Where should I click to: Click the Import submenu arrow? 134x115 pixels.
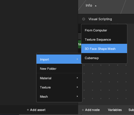click(x=77, y=59)
